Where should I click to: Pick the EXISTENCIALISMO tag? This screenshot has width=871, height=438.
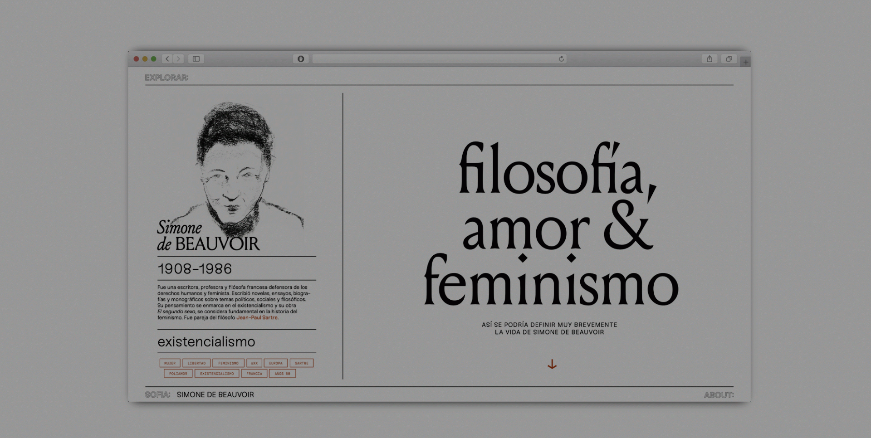click(x=217, y=374)
